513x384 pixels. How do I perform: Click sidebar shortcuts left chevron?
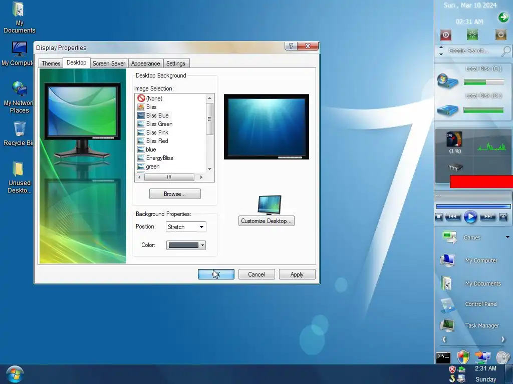(x=444, y=339)
